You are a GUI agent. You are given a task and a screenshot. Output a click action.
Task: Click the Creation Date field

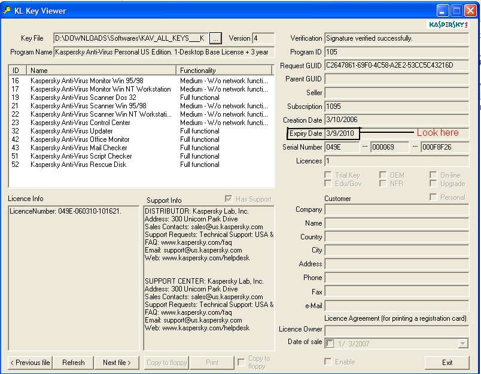coord(397,120)
